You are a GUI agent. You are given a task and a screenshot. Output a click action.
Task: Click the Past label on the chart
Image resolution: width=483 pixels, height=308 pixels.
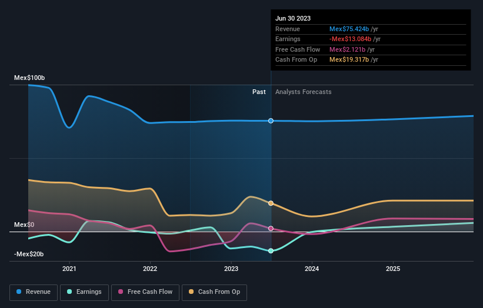click(x=259, y=92)
